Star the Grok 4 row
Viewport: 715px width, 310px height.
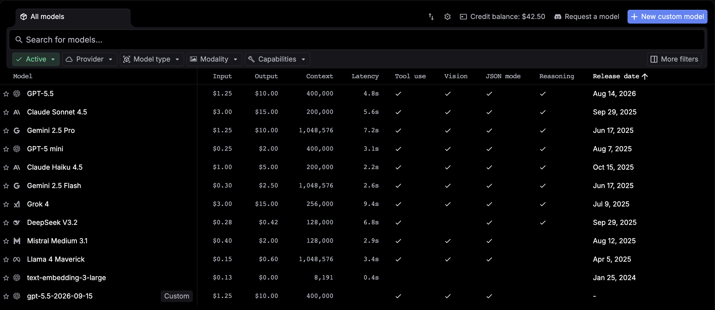click(x=6, y=204)
